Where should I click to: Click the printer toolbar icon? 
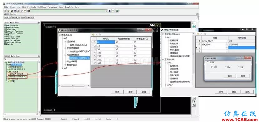(x=18, y=11)
